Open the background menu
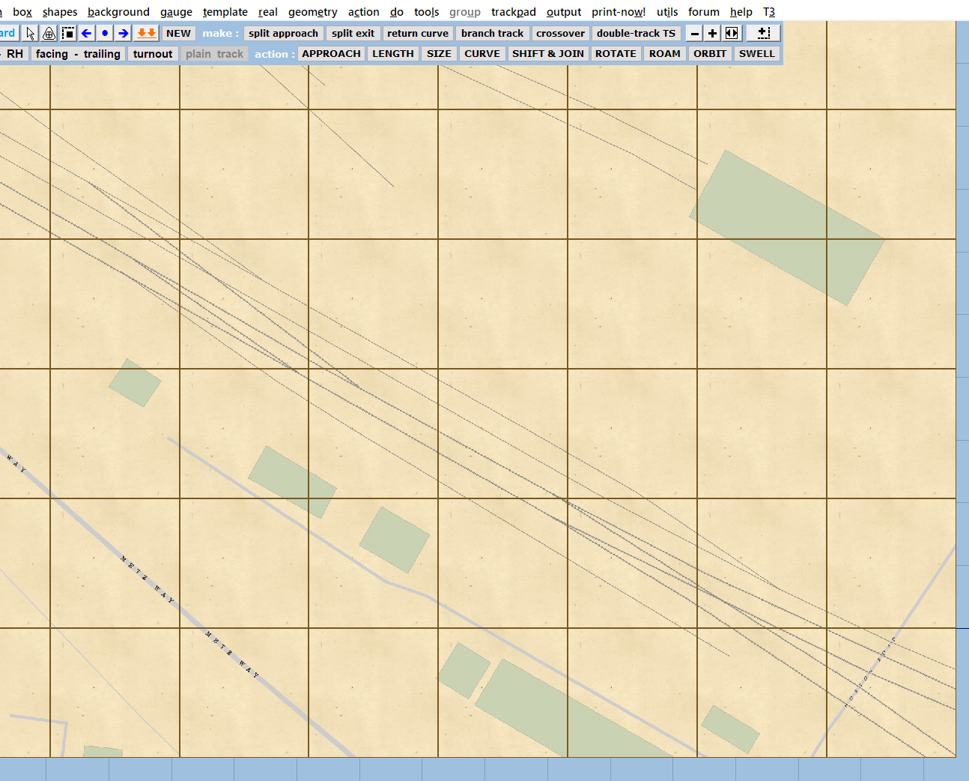This screenshot has width=969, height=781. (x=118, y=12)
